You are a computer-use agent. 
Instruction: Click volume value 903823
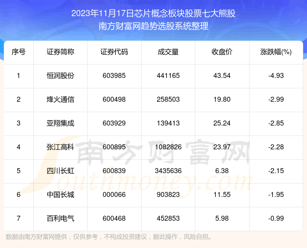(x=168, y=195)
